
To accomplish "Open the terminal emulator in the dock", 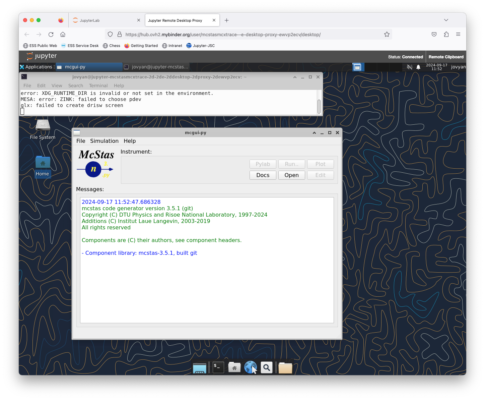I will click(218, 367).
